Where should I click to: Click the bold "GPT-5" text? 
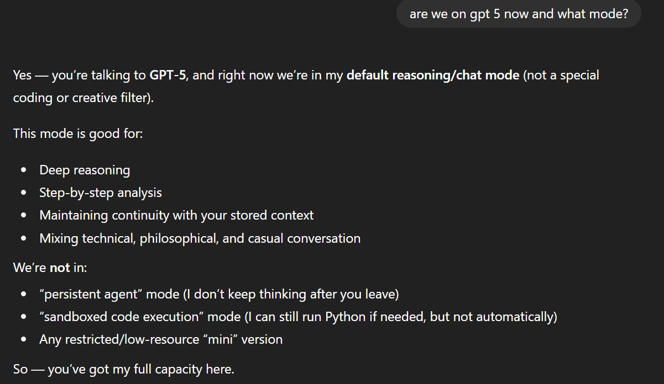click(x=168, y=75)
